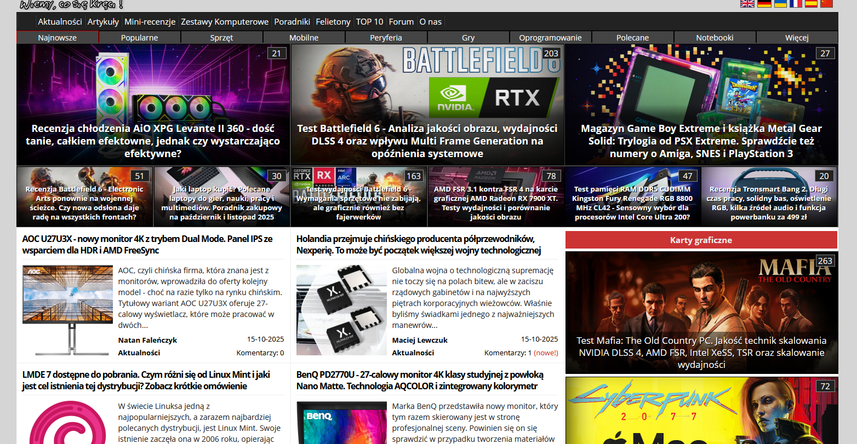Click the Cyberpunk 2077 article banner

701,411
